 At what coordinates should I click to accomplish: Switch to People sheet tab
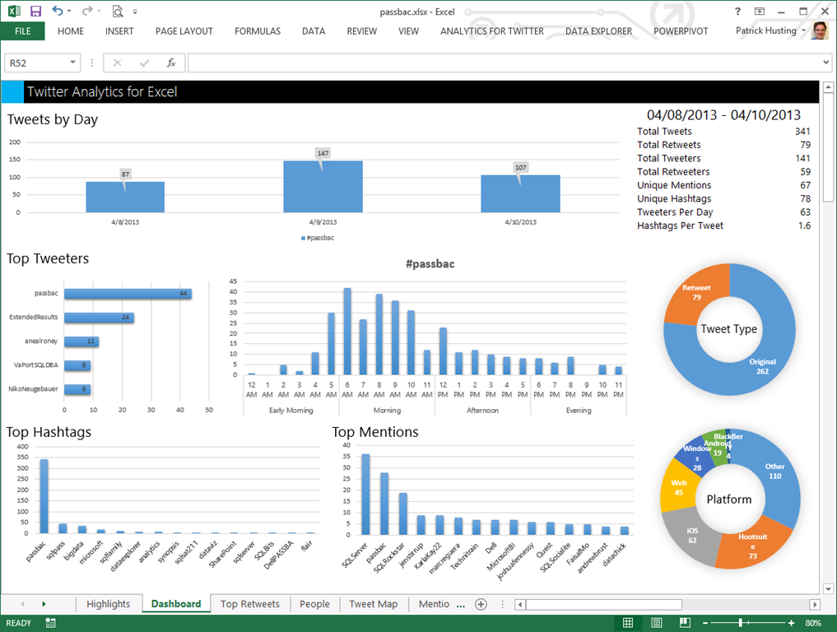click(314, 604)
